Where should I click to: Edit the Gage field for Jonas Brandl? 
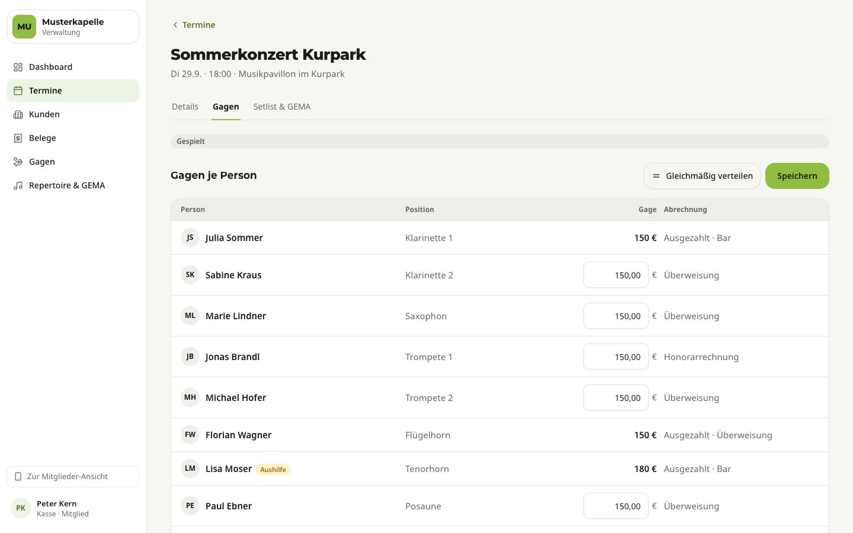616,357
